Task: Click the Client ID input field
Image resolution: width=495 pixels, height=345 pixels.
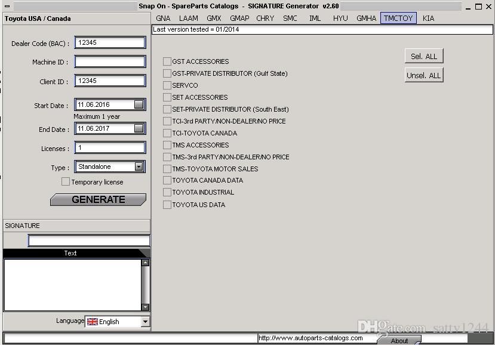Action: (110, 81)
